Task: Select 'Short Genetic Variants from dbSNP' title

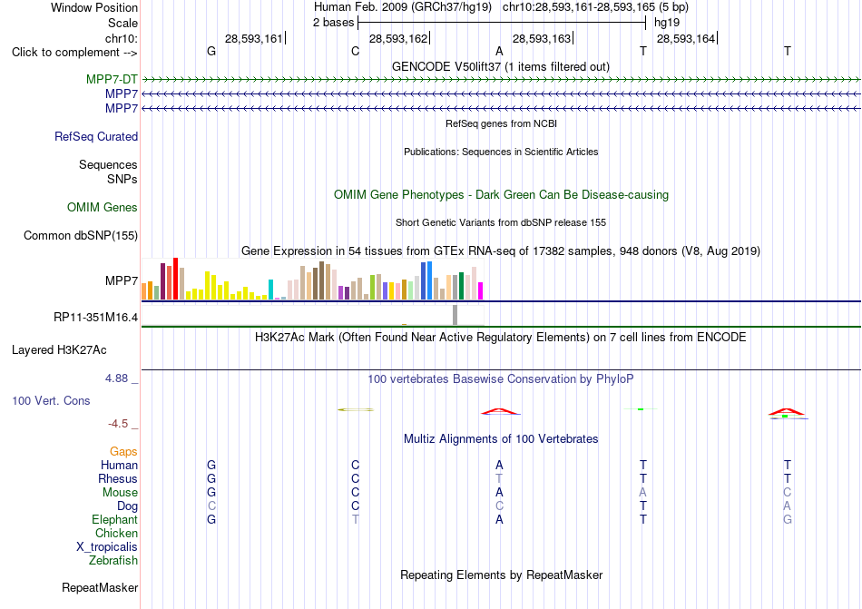Action: [x=501, y=222]
